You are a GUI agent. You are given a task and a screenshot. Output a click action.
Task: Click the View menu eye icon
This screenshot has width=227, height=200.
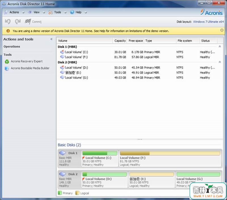coord(30,12)
